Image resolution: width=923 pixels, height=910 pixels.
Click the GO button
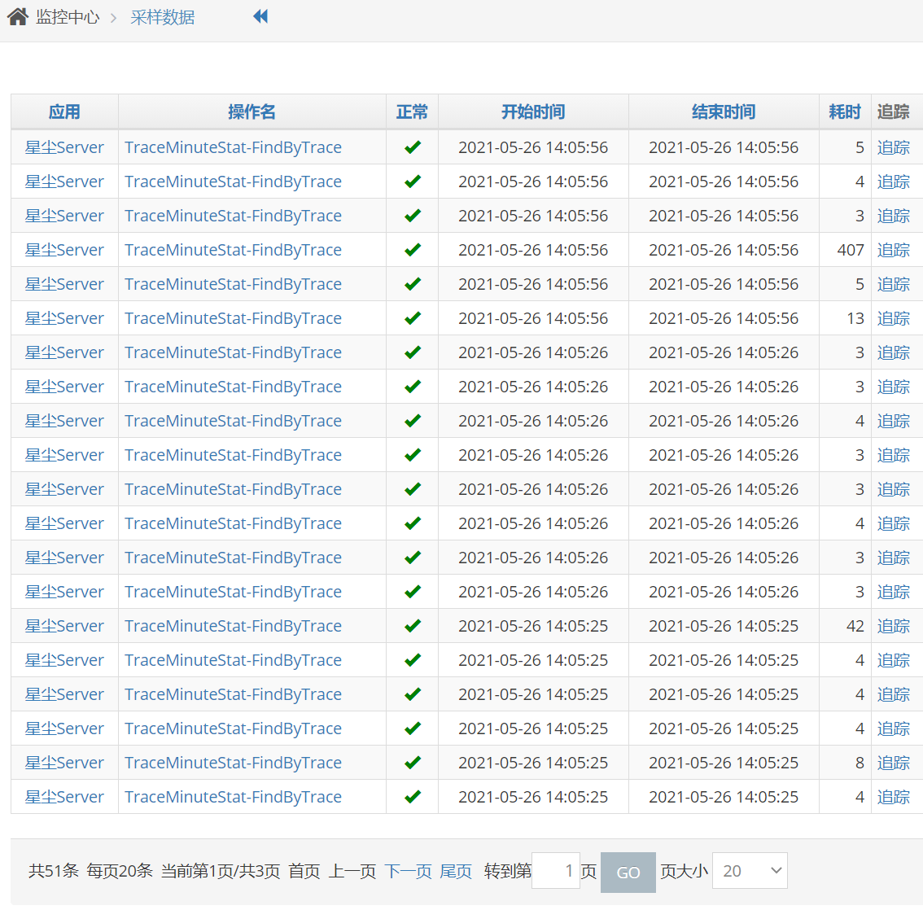pos(628,872)
